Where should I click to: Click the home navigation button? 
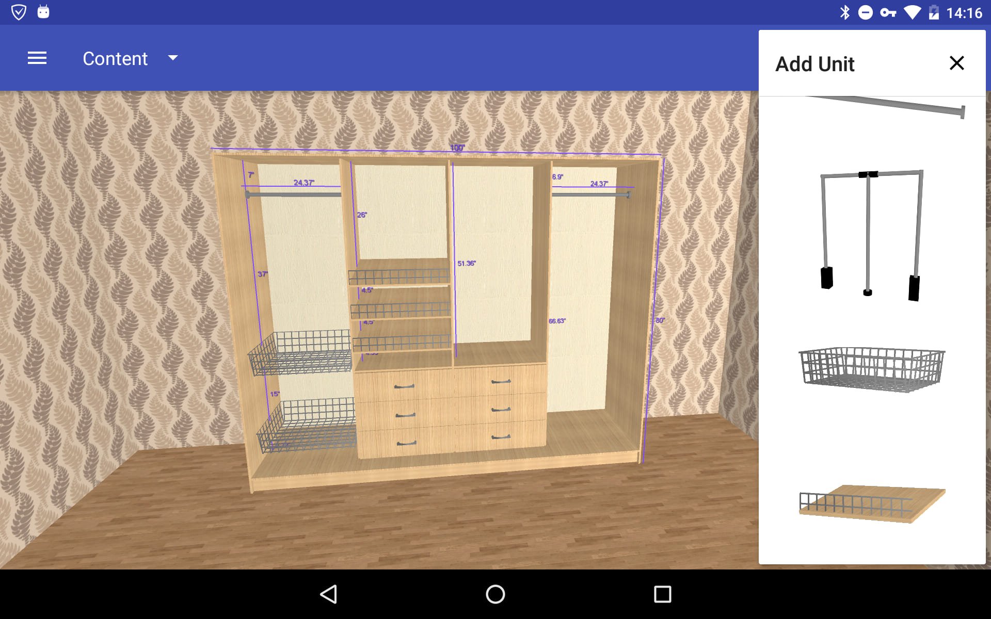click(x=495, y=592)
